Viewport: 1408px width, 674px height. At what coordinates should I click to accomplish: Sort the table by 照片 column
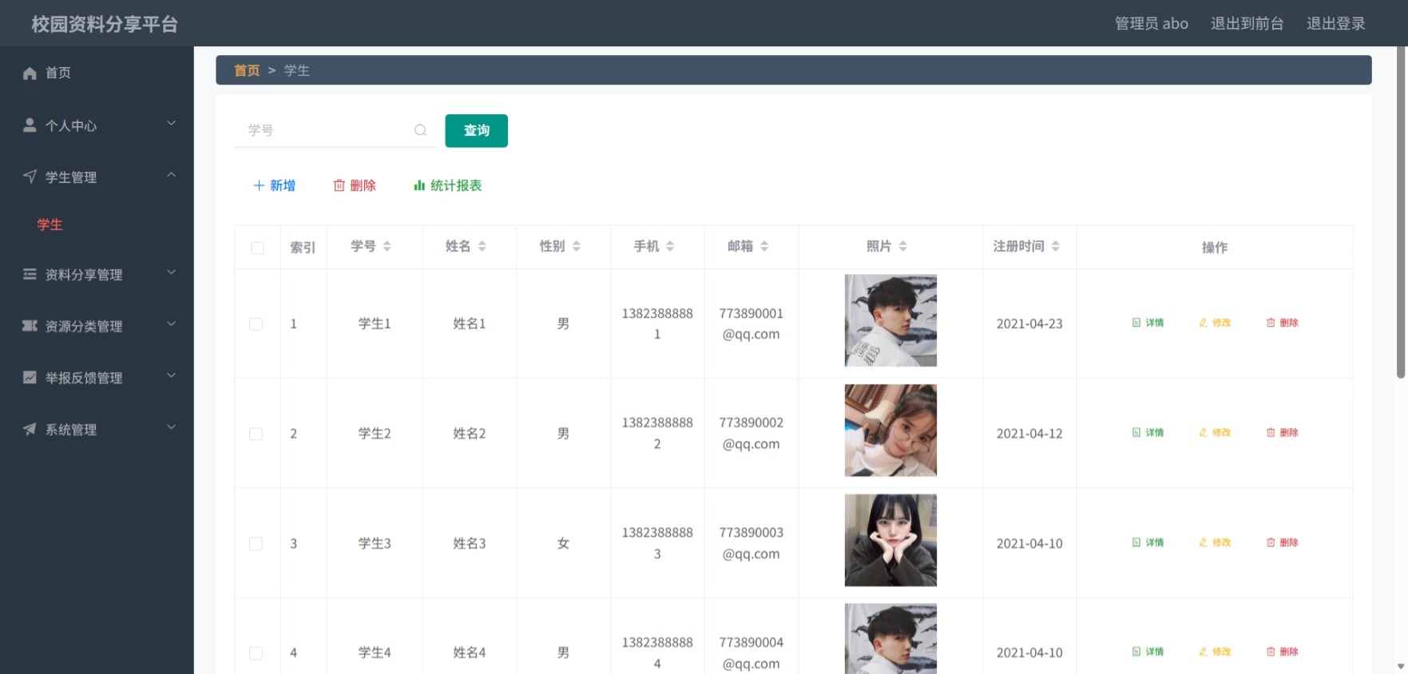click(902, 246)
